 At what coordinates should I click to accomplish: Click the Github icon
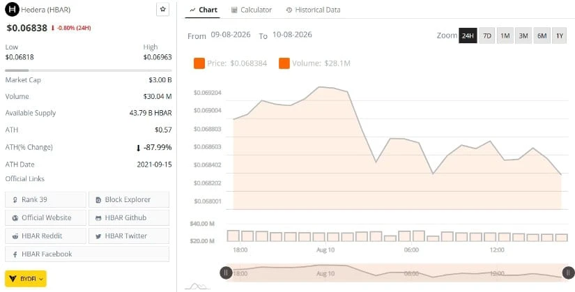pyautogui.click(x=98, y=218)
